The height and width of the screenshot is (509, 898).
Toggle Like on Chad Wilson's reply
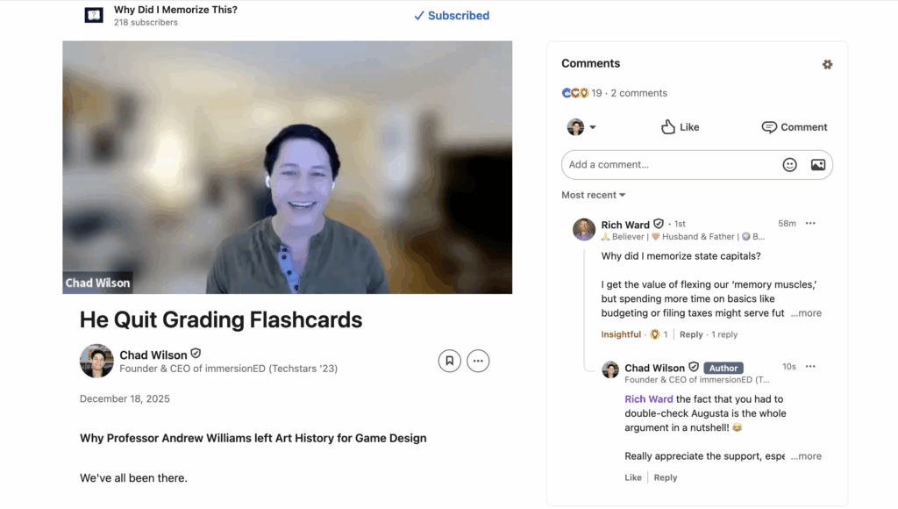click(x=633, y=477)
